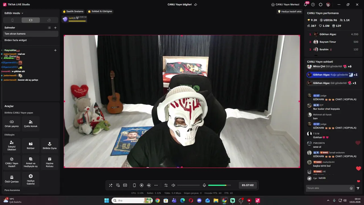Click the Mehmet ali Karak chat message

[x=333, y=116]
